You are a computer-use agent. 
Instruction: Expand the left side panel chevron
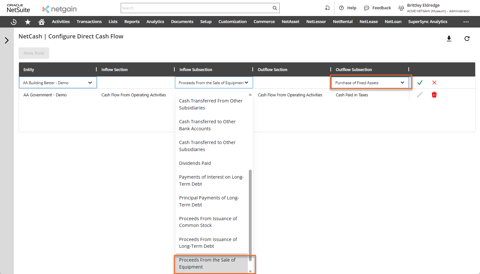7,40
